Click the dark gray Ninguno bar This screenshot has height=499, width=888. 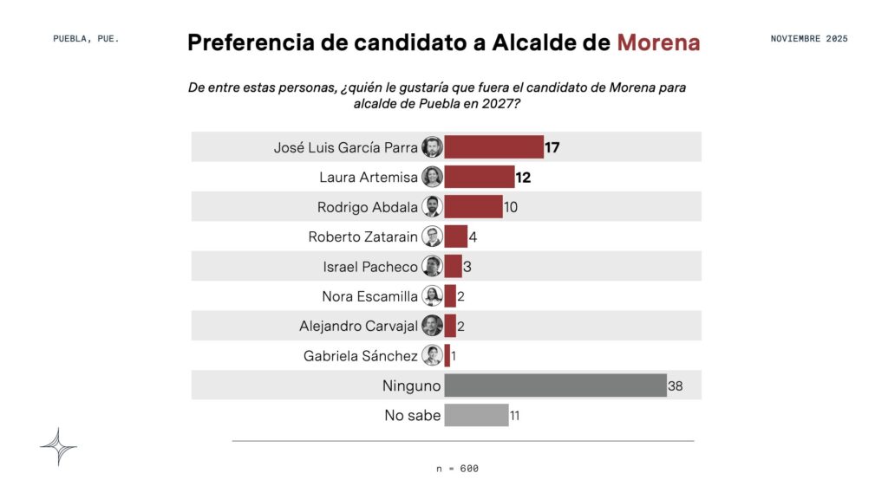click(x=555, y=386)
